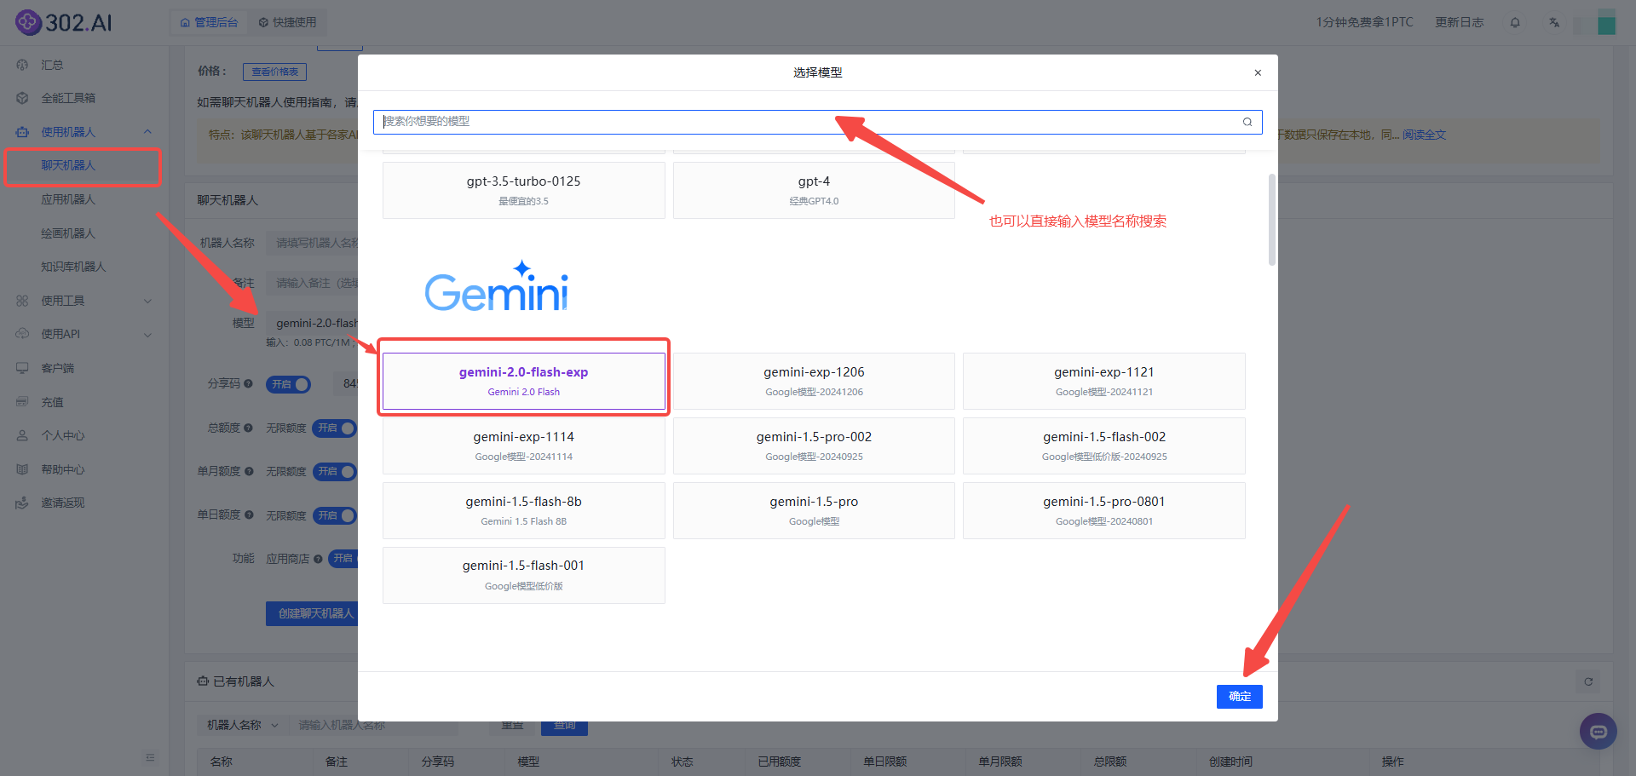Click the 个人中心 person icon
This screenshot has width=1636, height=776.
[22, 435]
